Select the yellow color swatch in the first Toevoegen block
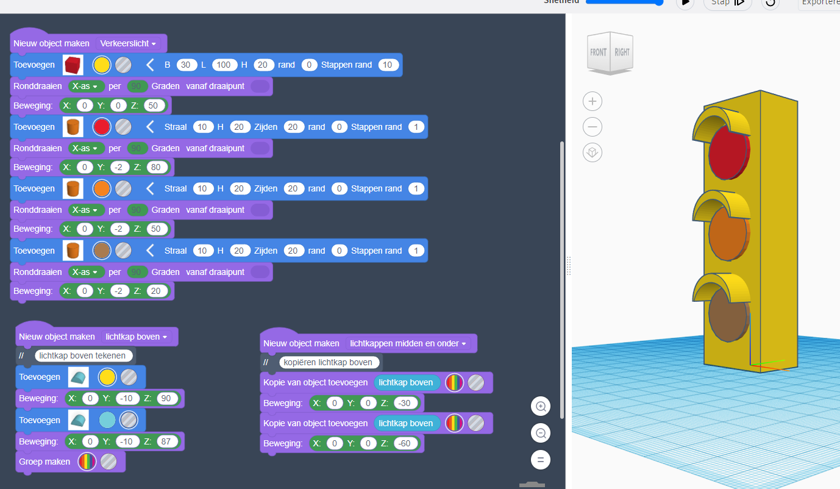840x489 pixels. [x=101, y=65]
